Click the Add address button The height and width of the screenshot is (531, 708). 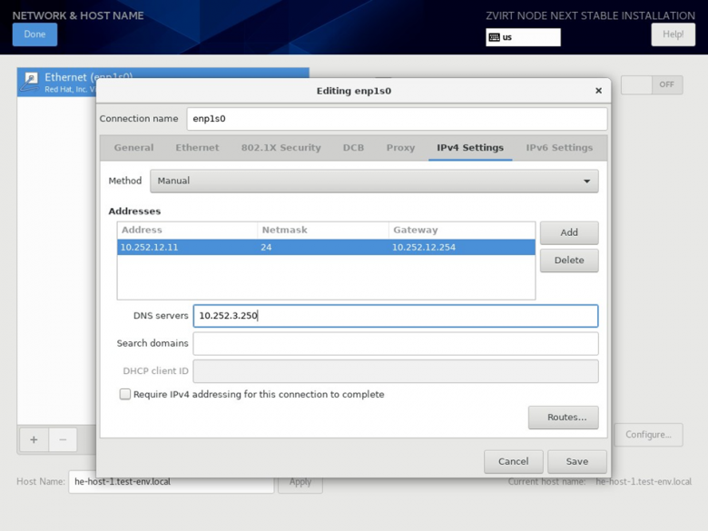tap(569, 232)
